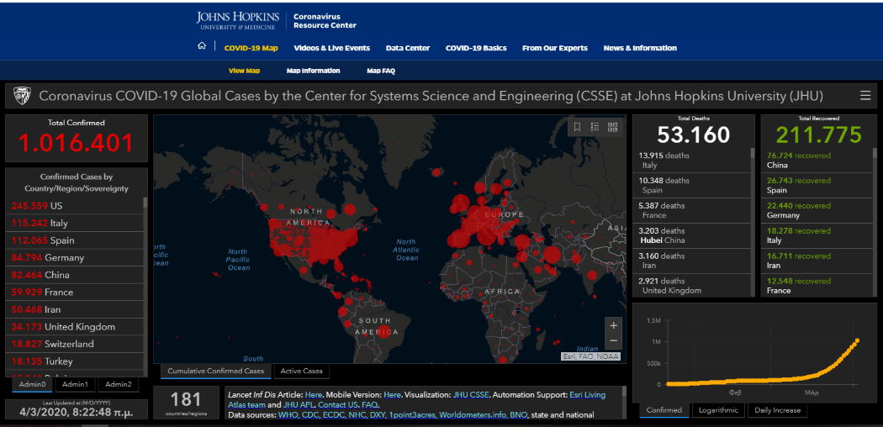The image size is (883, 427).
Task: Click the '10.348 deaths Spain' entry
Action: tap(692, 186)
